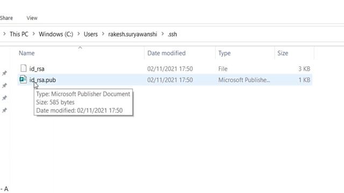This screenshot has width=344, height=193.
Task: Sort by Type column header
Action: pyautogui.click(x=224, y=53)
